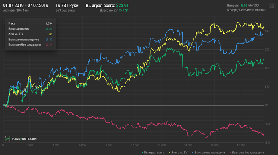Click tooltip 'Выиграл без шоудауна' value -$2.44
The width and height of the screenshot is (278, 155).
tap(48, 45)
